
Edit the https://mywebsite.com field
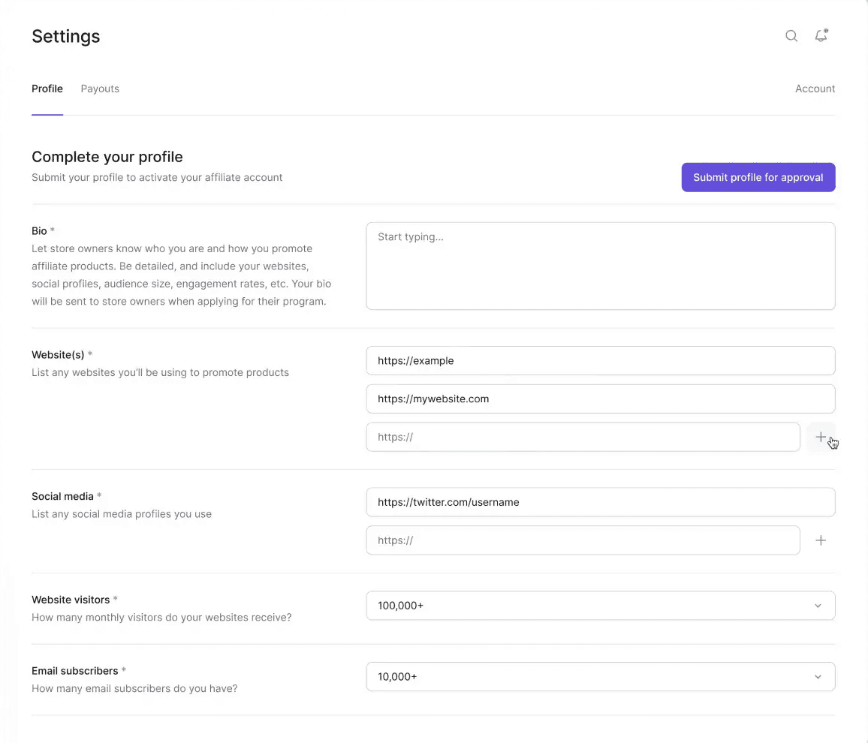coord(600,399)
